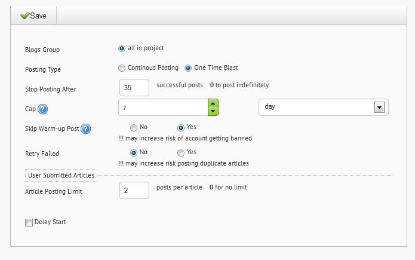This screenshot has height=260, width=415.
Task: Choose Continous Posting option
Action: 122,68
